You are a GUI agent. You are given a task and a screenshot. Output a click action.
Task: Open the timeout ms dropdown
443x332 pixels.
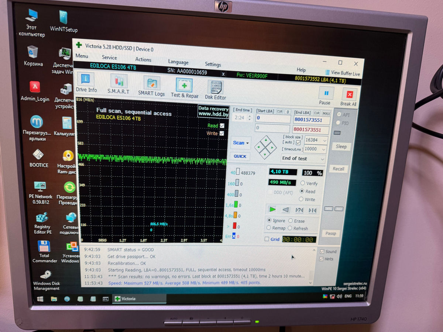[324, 149]
